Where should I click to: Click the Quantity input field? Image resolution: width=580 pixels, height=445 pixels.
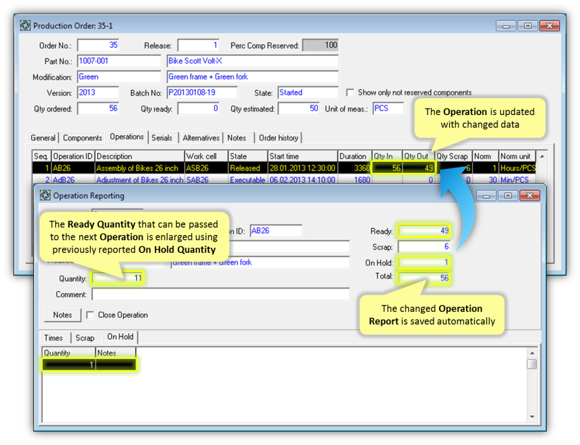pos(118,278)
